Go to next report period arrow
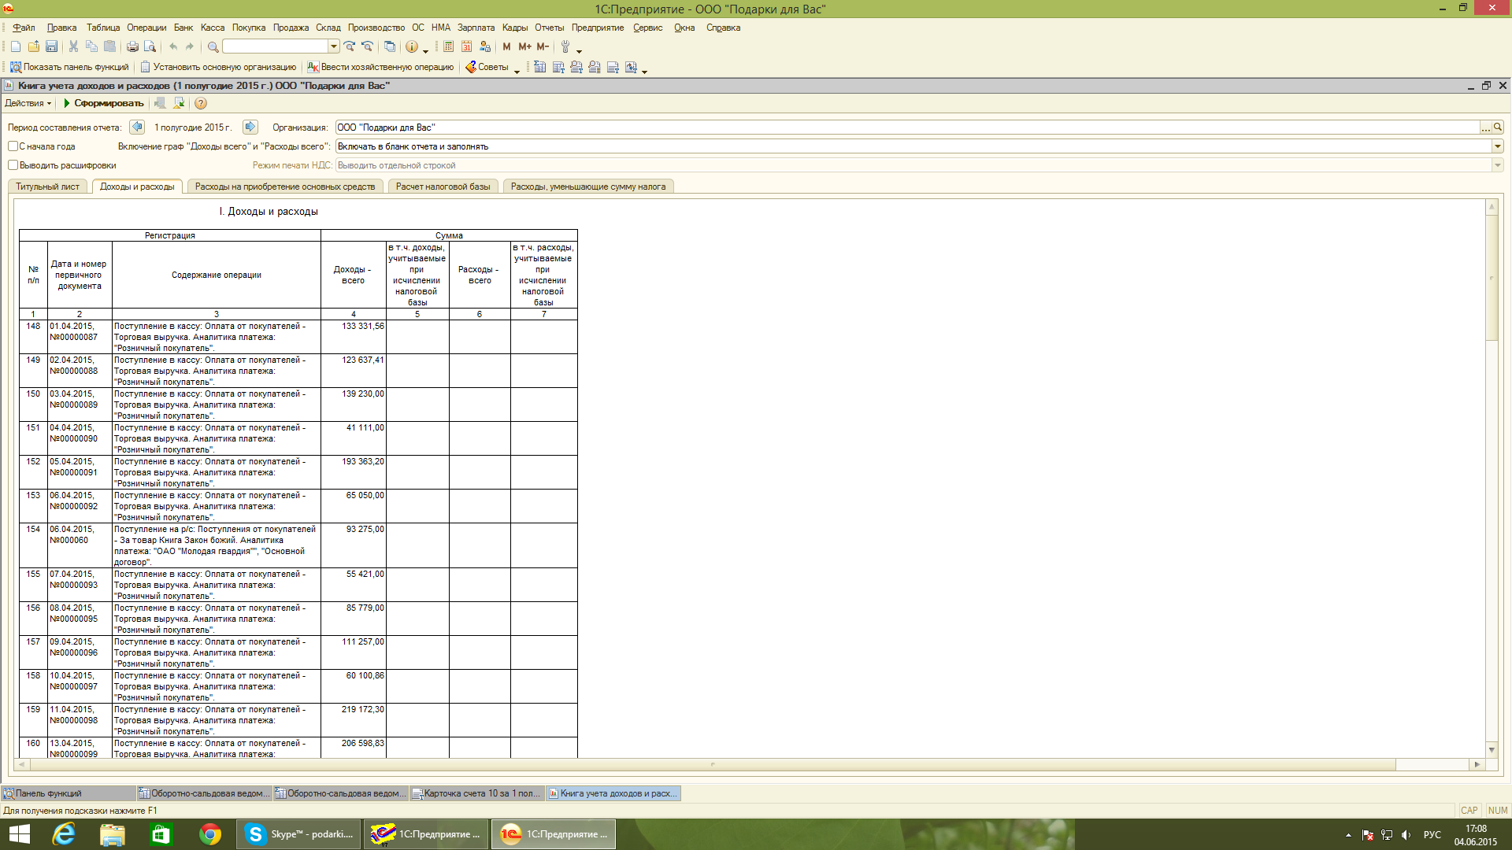Viewport: 1512px width, 850px height. pos(250,127)
